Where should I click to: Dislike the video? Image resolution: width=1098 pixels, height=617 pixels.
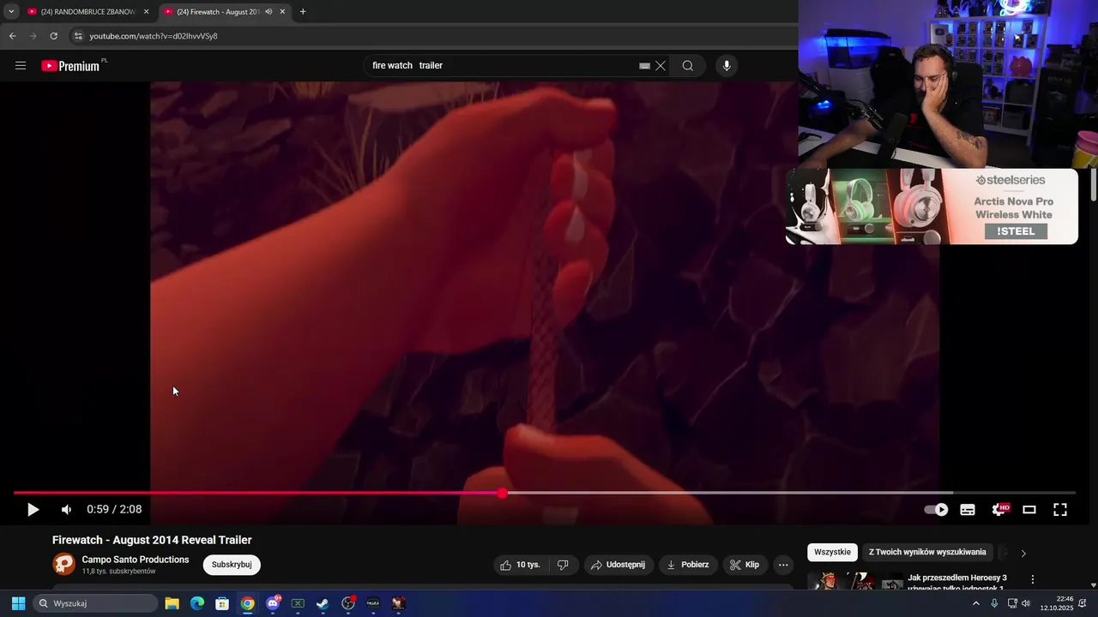564,565
